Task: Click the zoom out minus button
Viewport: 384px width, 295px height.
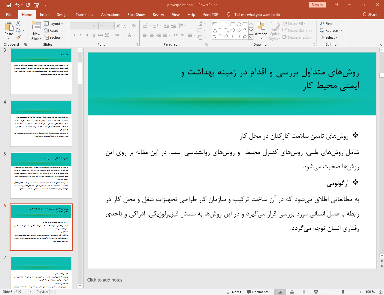Action: (325, 292)
